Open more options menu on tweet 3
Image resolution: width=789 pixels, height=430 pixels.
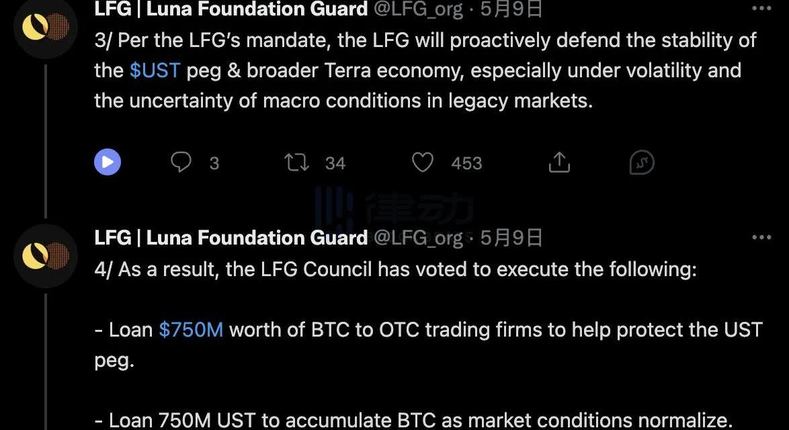tap(761, 8)
